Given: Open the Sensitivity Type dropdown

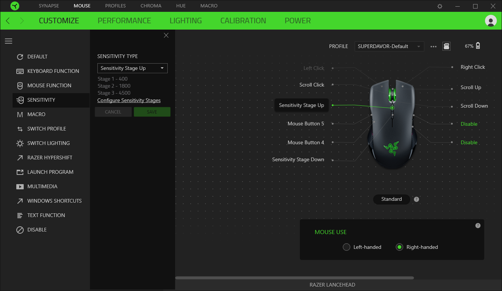Looking at the screenshot, I should click(x=133, y=68).
